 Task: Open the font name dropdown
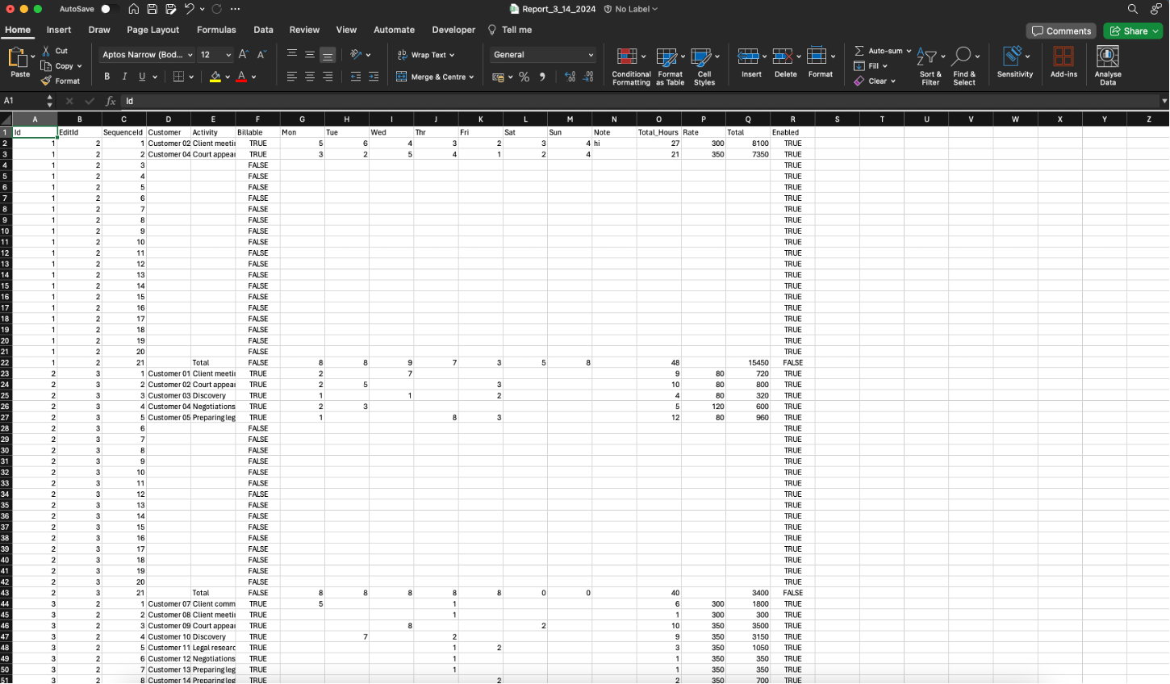[x=190, y=55]
